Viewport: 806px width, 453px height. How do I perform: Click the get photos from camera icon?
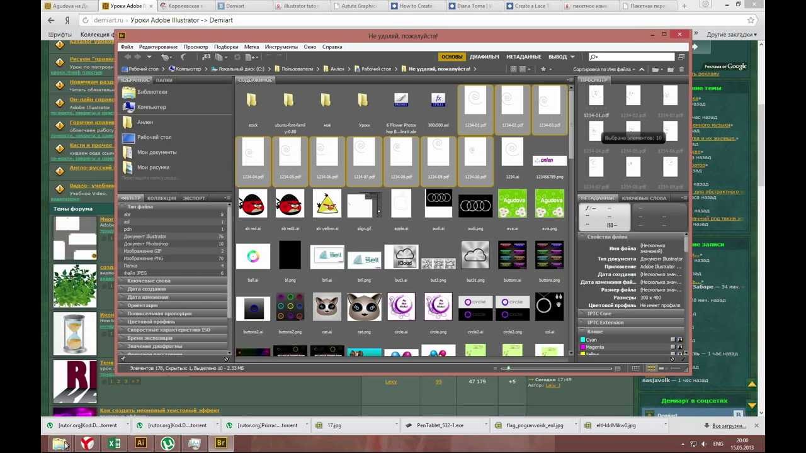206,57
